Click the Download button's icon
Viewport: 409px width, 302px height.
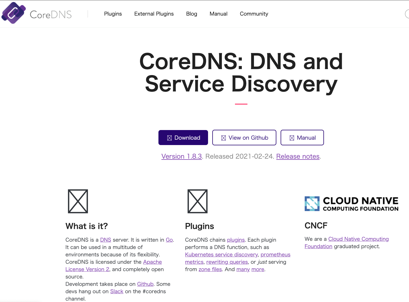click(x=169, y=138)
